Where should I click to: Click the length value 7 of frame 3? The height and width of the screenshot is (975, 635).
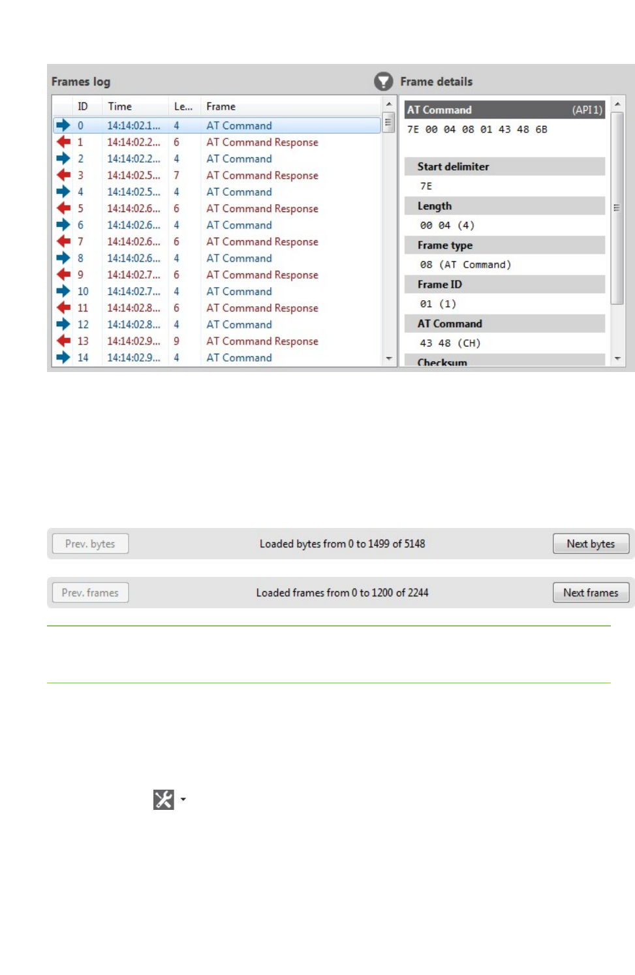[176, 176]
